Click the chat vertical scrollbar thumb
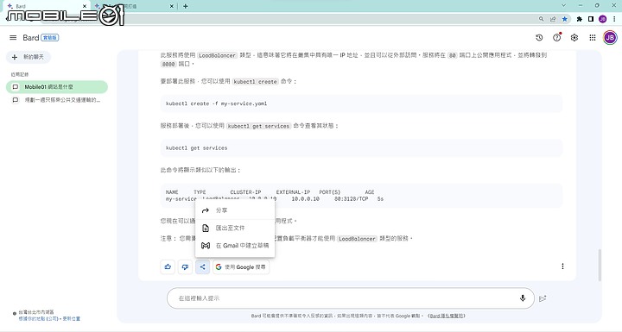622x332 pixels. coord(600,265)
